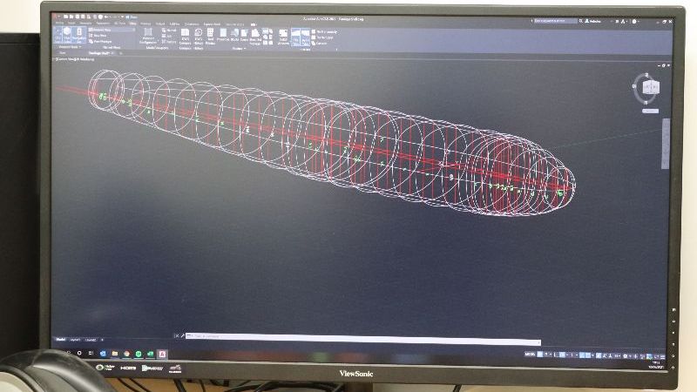Click the AutoCAD taskbar icon
This screenshot has height=392, width=697.
point(162,355)
